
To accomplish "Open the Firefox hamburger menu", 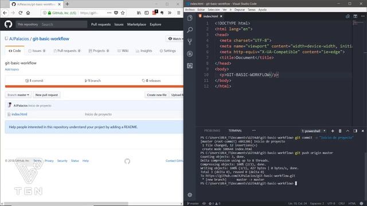I will click(x=178, y=13).
